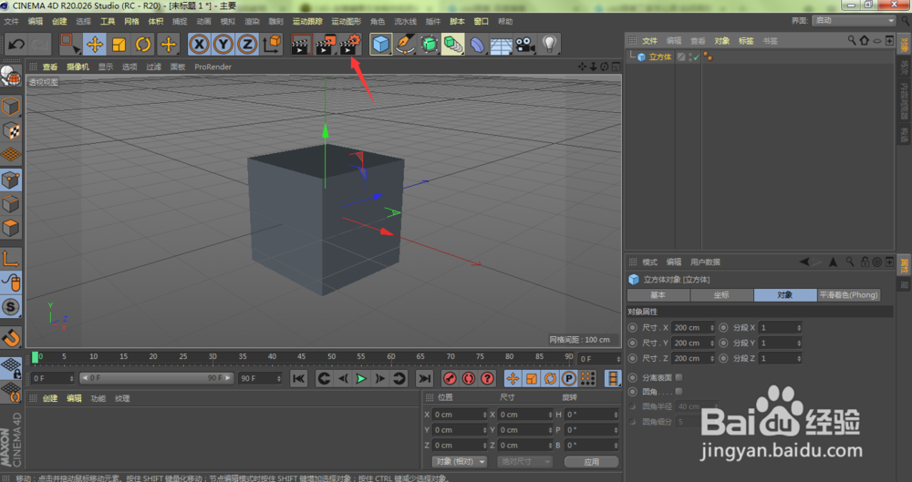Click the position X stepper in coordinates

tap(484, 415)
